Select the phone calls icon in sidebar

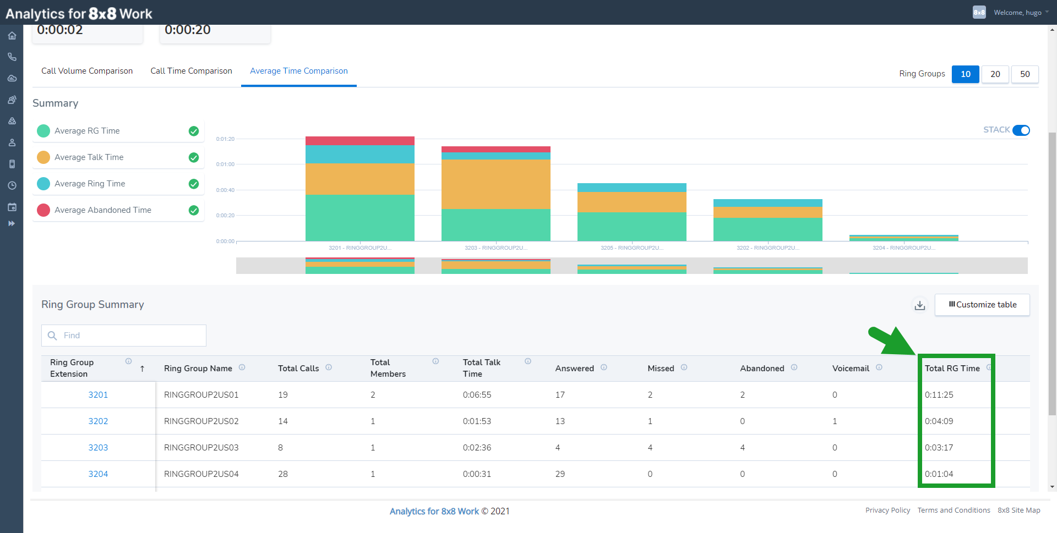click(12, 57)
